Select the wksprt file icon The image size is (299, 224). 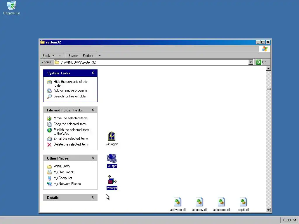coord(112,158)
